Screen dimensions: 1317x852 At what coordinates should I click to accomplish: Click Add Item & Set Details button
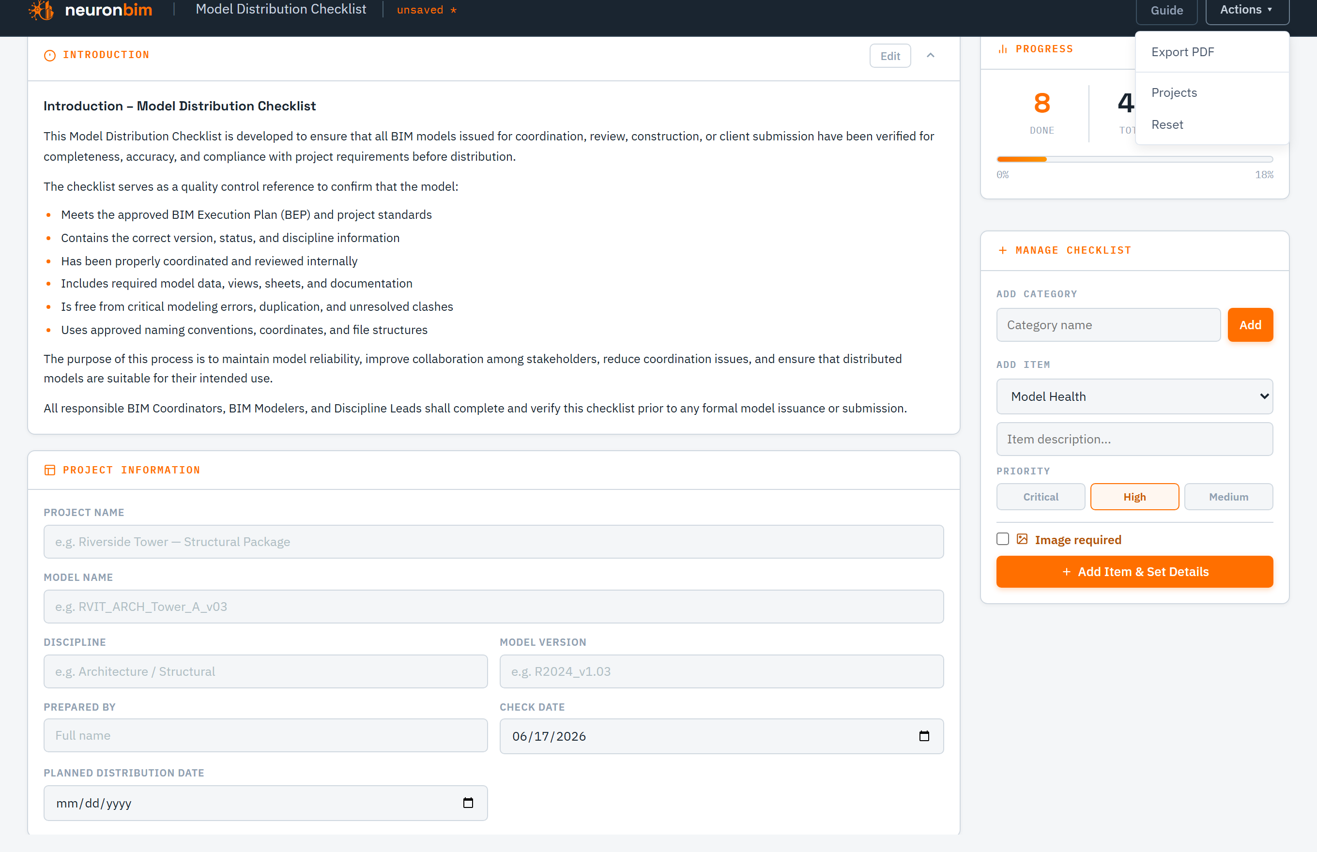point(1134,572)
